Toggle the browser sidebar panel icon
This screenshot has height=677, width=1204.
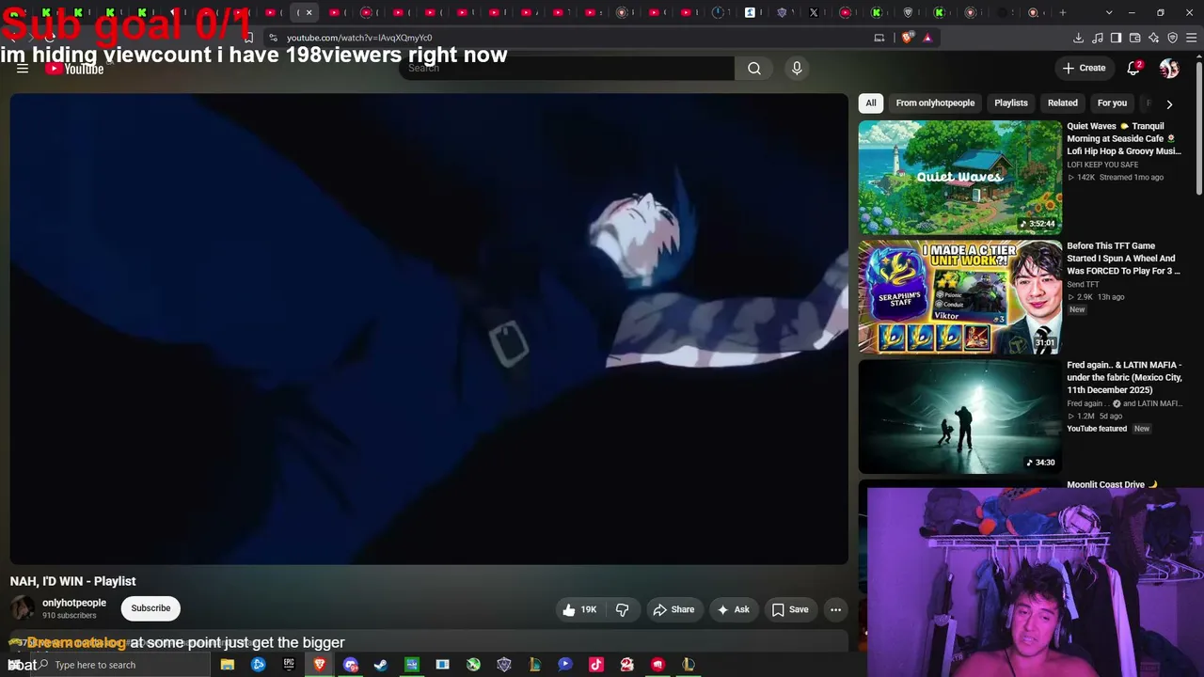tap(1116, 38)
